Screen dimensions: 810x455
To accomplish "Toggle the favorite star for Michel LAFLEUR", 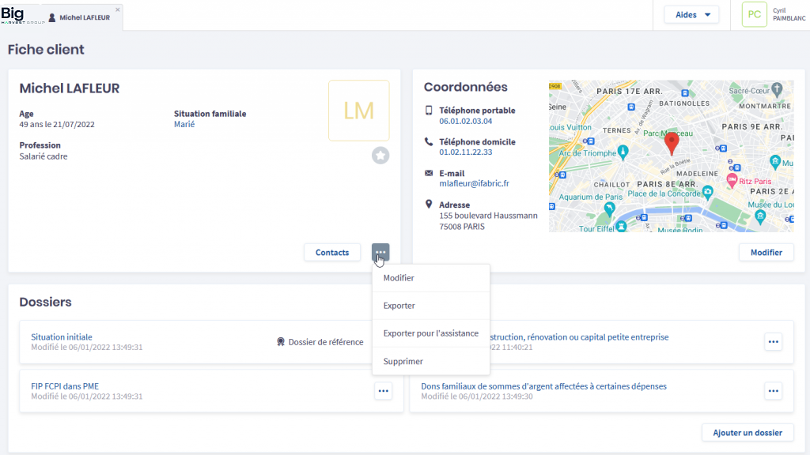I will tap(380, 156).
